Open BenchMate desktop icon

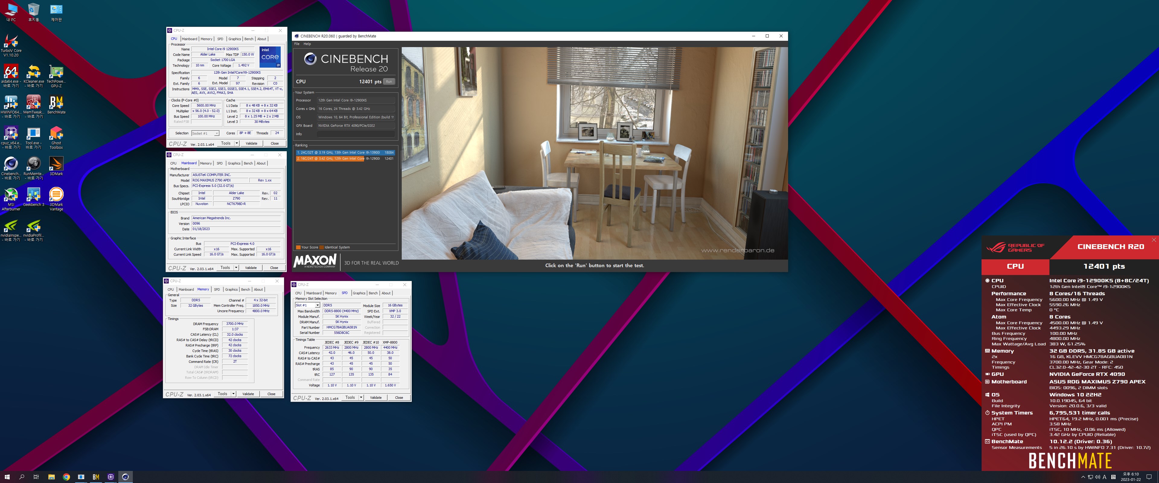(x=56, y=104)
